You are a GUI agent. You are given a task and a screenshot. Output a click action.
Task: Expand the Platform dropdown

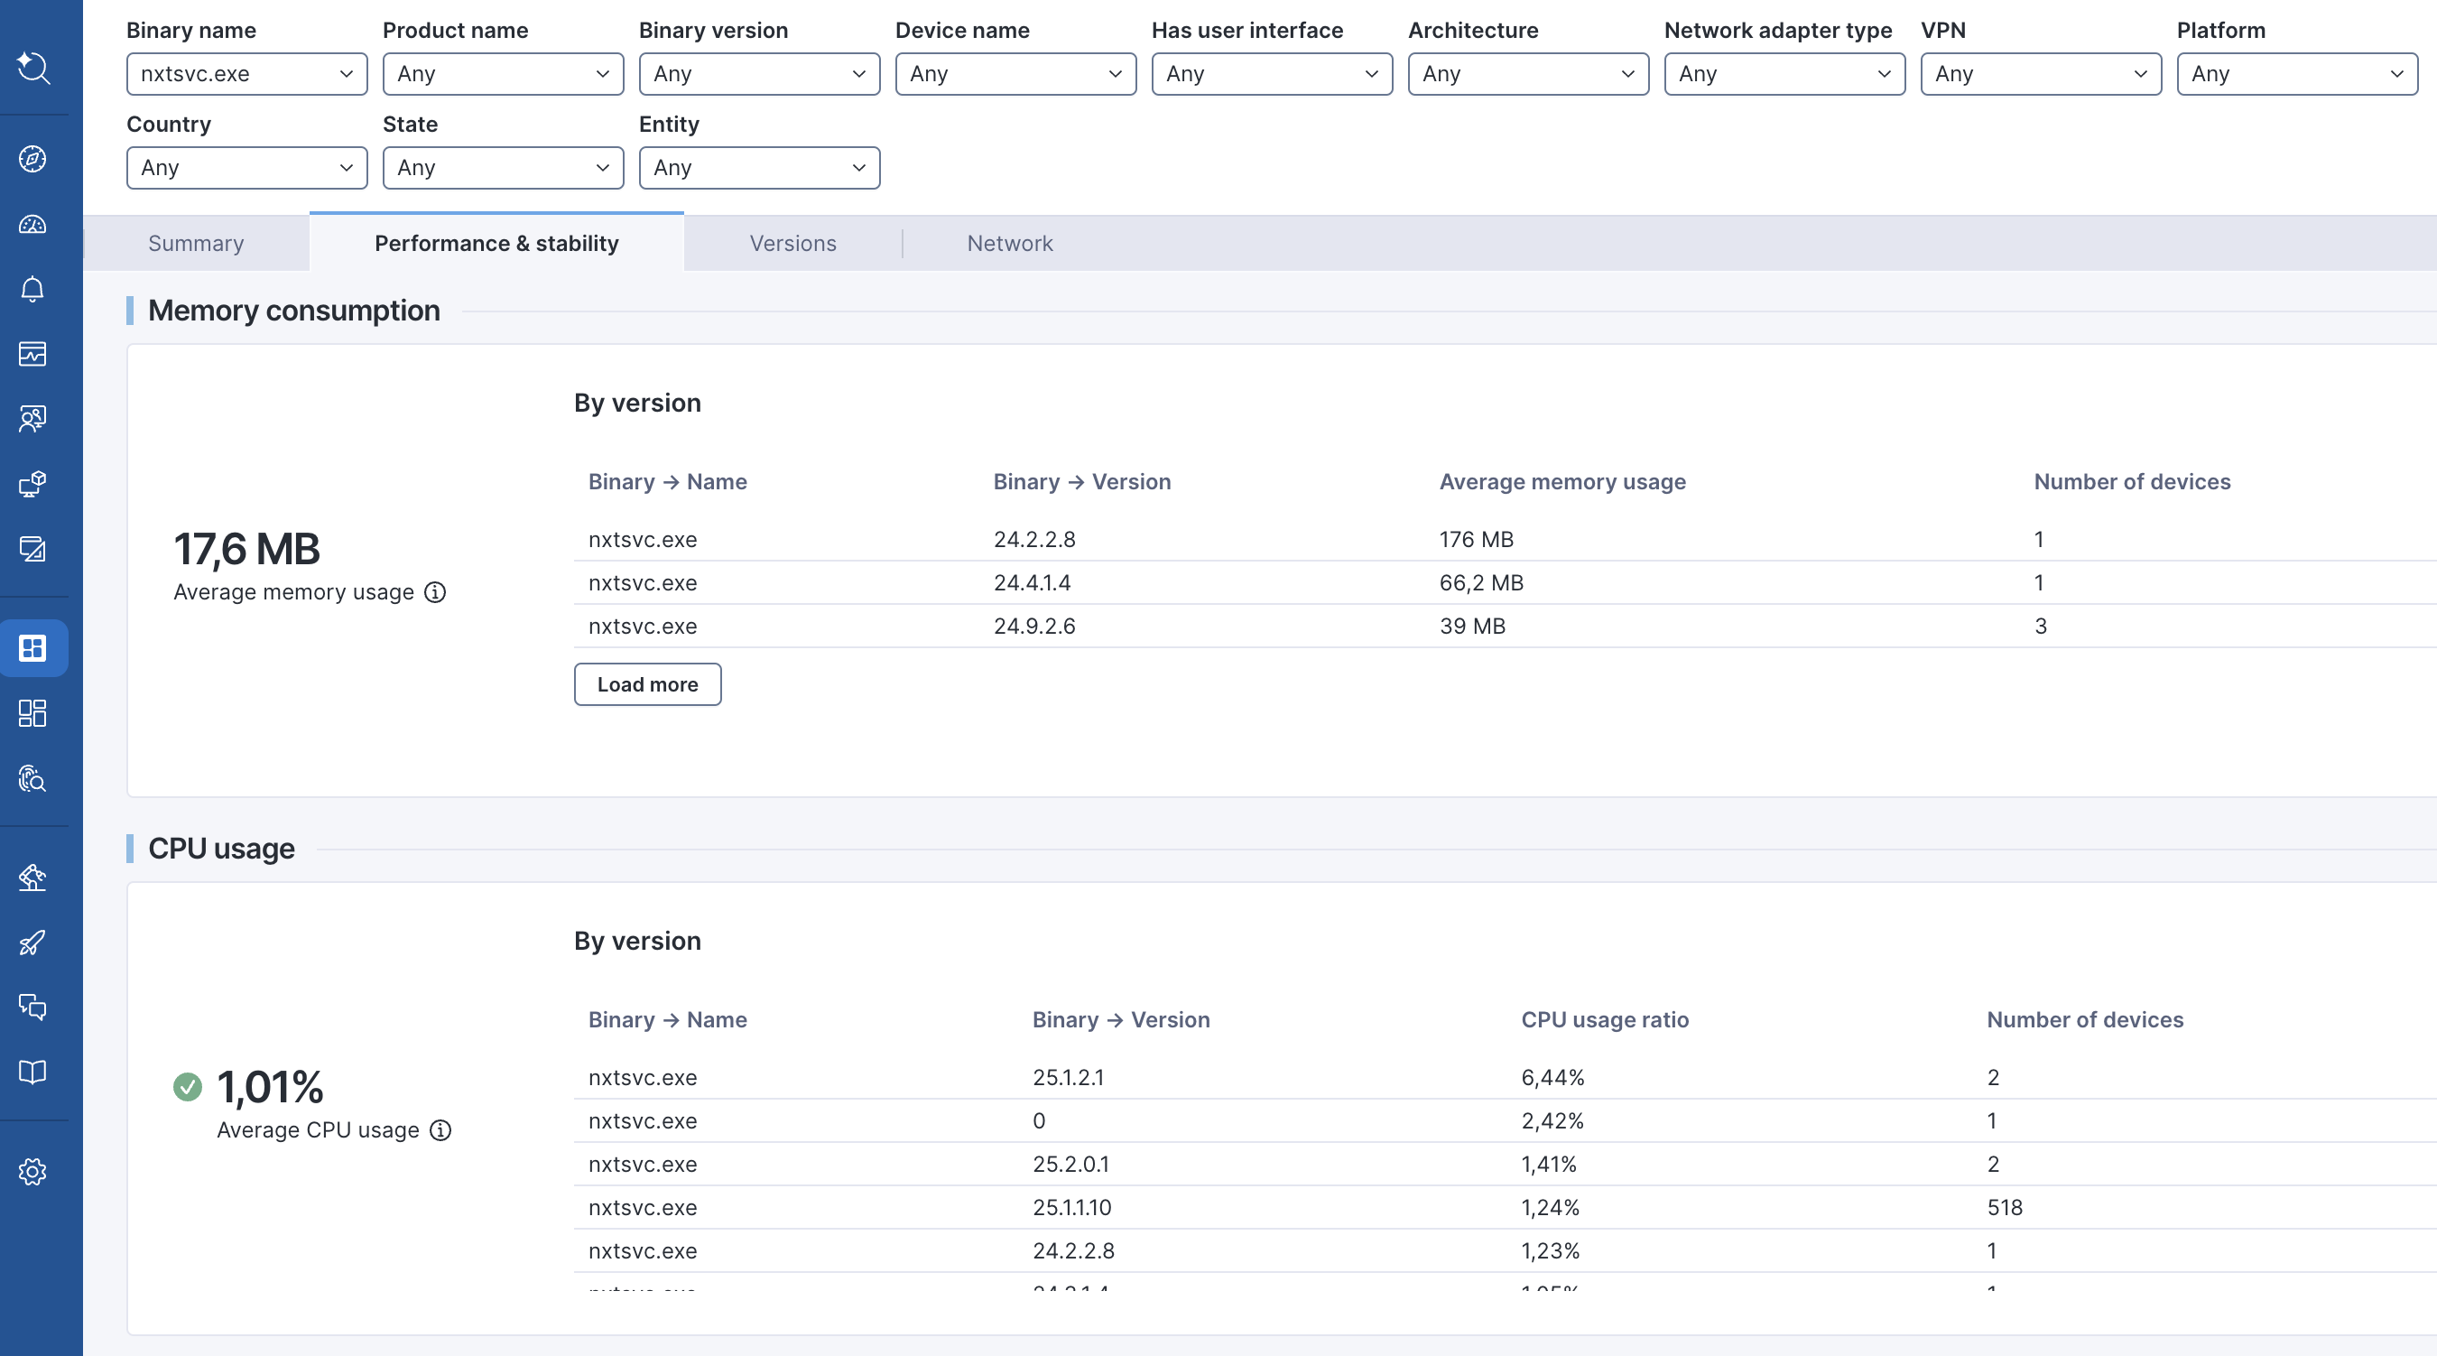(2296, 74)
